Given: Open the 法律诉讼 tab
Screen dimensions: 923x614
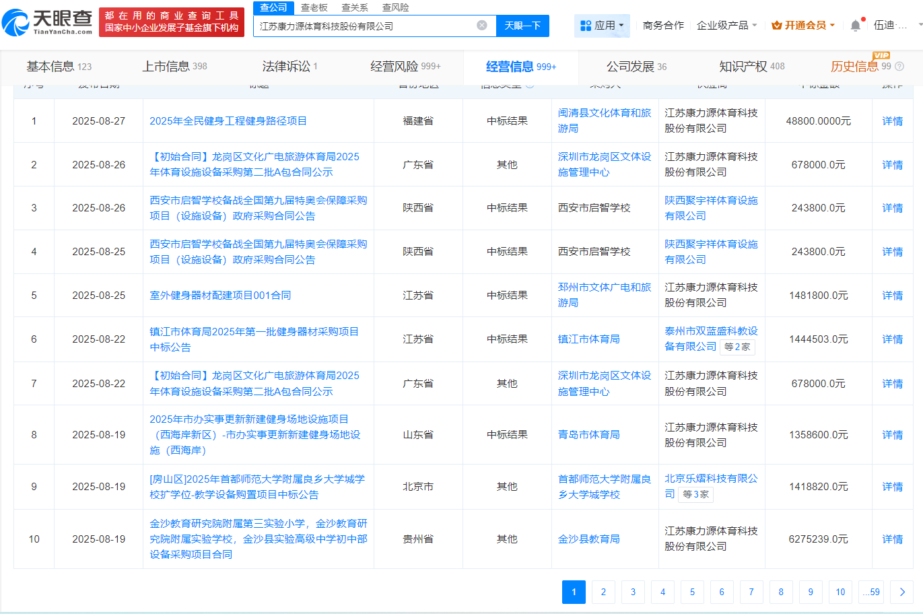Looking at the screenshot, I should 289,67.
